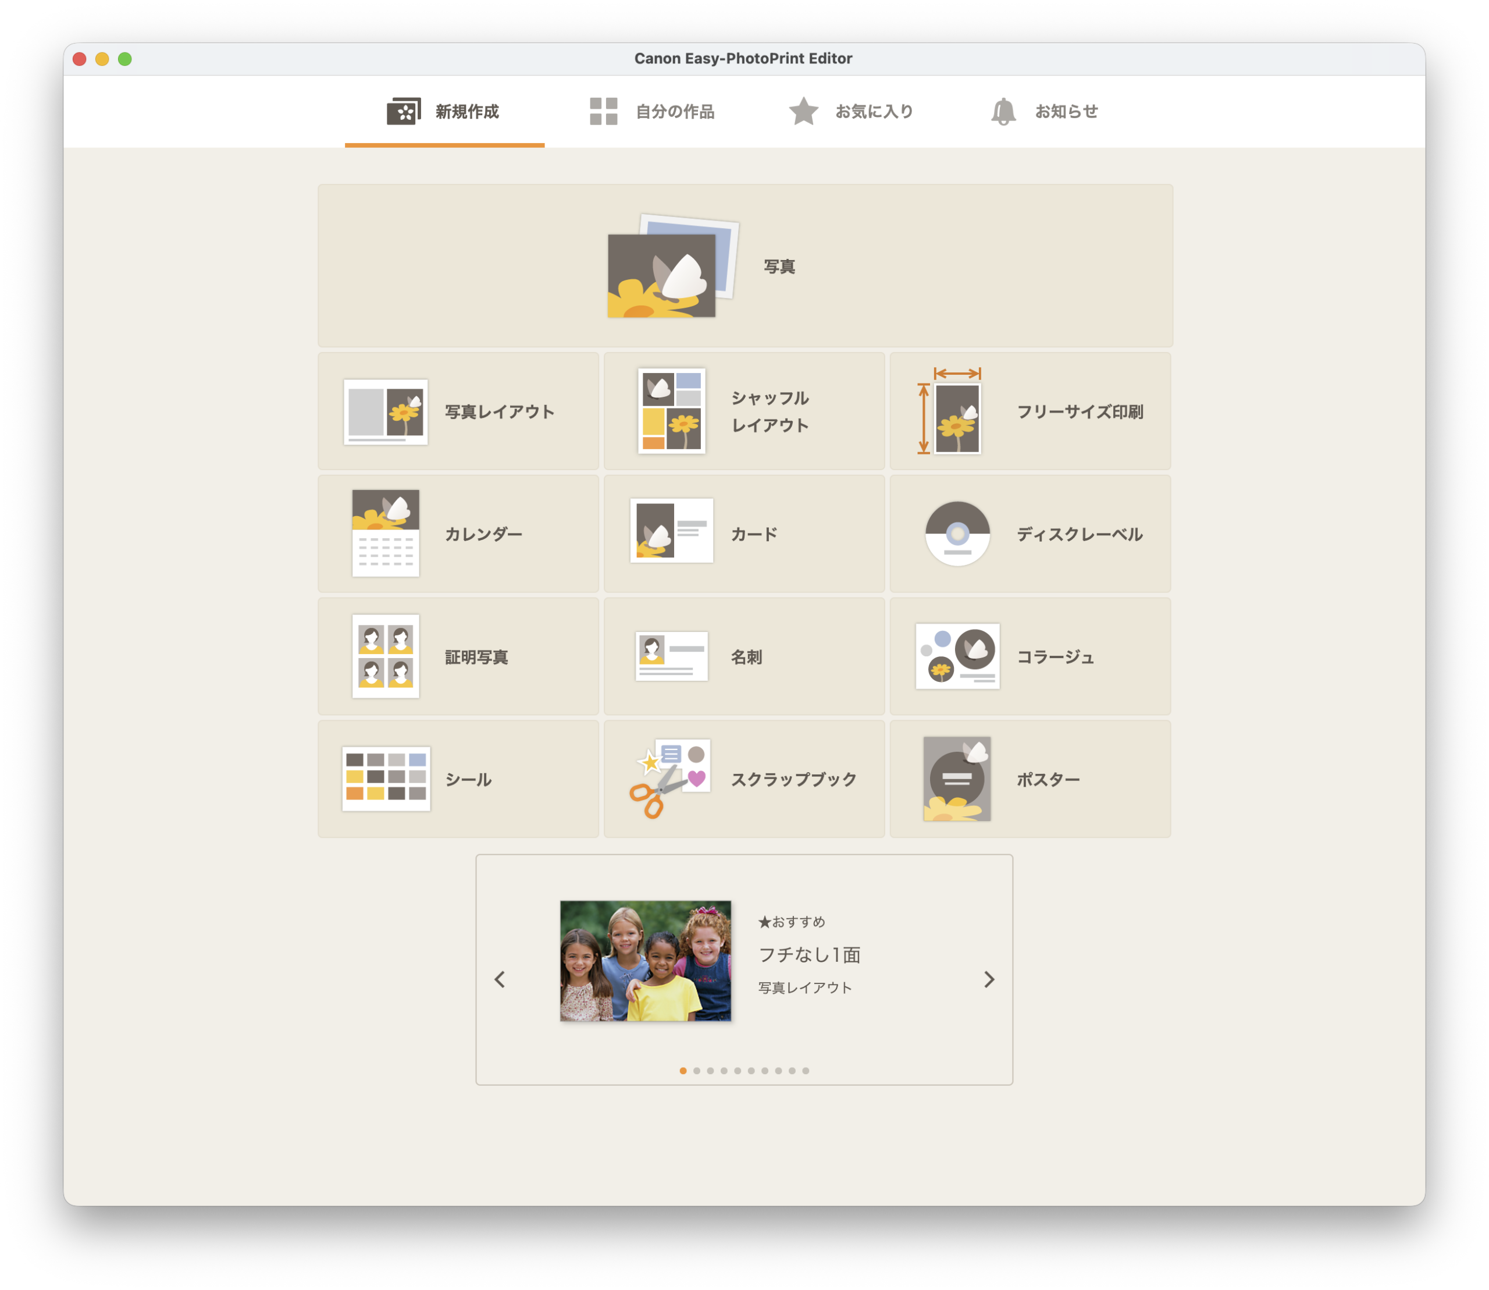
Task: Jump to second carousel page dot
Action: pos(697,1071)
